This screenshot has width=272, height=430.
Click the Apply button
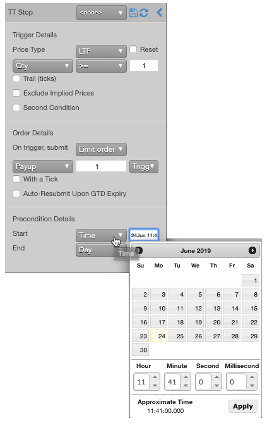pyautogui.click(x=243, y=406)
